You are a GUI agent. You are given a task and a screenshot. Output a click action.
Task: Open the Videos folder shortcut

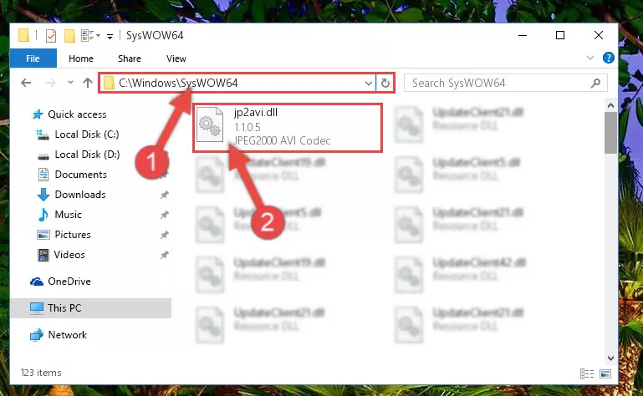click(69, 255)
